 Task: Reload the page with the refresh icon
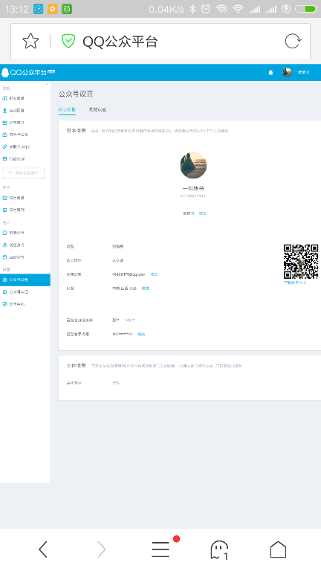click(293, 41)
